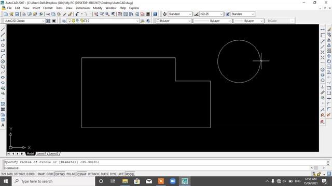Select the Spline draw tool
332x186 pixels.
[3, 72]
